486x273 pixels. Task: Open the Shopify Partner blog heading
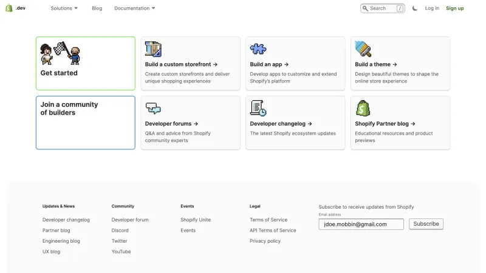click(382, 124)
